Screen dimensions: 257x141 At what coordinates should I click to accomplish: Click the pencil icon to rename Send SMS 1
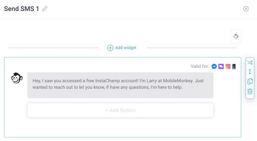point(45,9)
